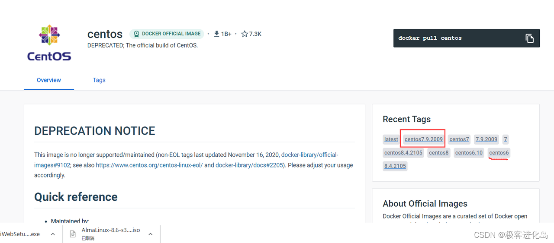554x243 pixels.
Task: Select the latest tag
Action: pyautogui.click(x=391, y=139)
